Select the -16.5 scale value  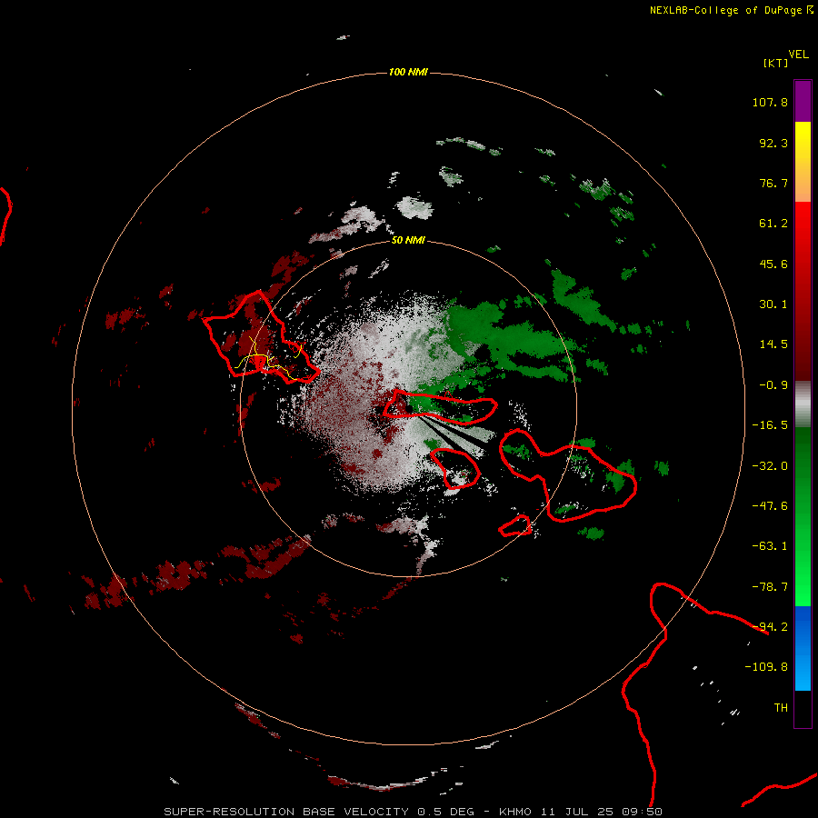pyautogui.click(x=770, y=425)
